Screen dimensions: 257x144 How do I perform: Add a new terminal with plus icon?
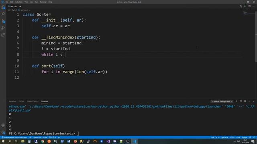pyautogui.click(x=237, y=101)
